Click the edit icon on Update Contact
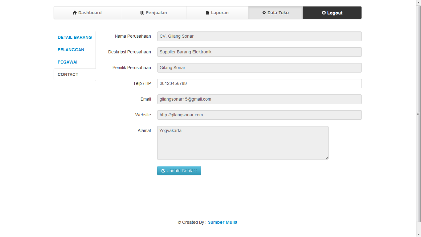This screenshot has width=421, height=237. tap(163, 171)
